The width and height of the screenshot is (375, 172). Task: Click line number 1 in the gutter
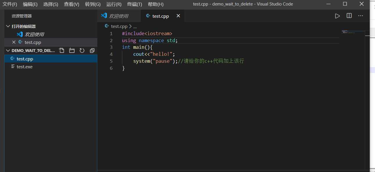point(111,33)
